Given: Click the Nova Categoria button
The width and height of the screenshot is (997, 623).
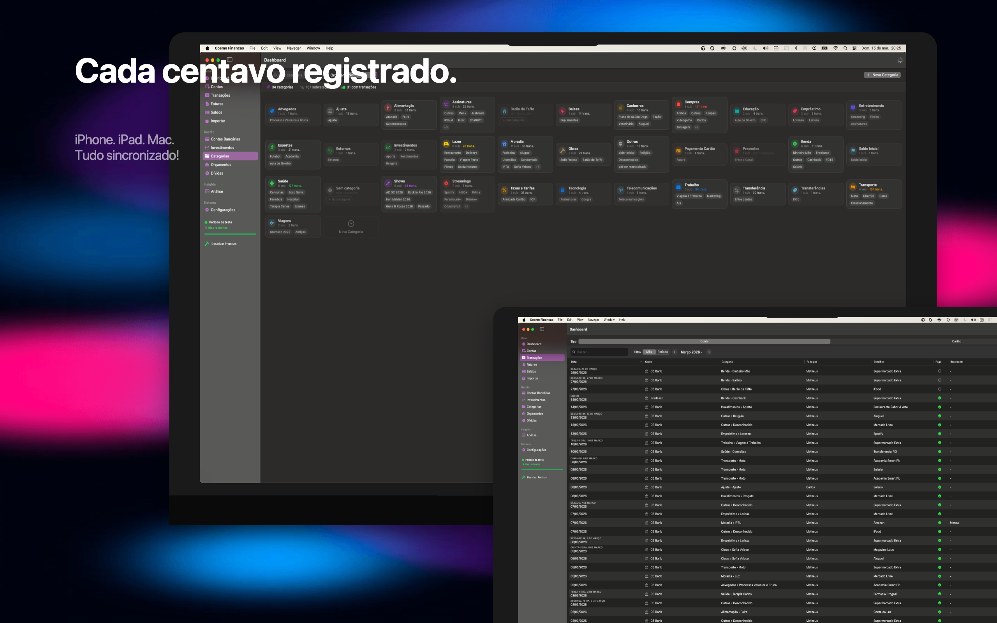Looking at the screenshot, I should [882, 75].
